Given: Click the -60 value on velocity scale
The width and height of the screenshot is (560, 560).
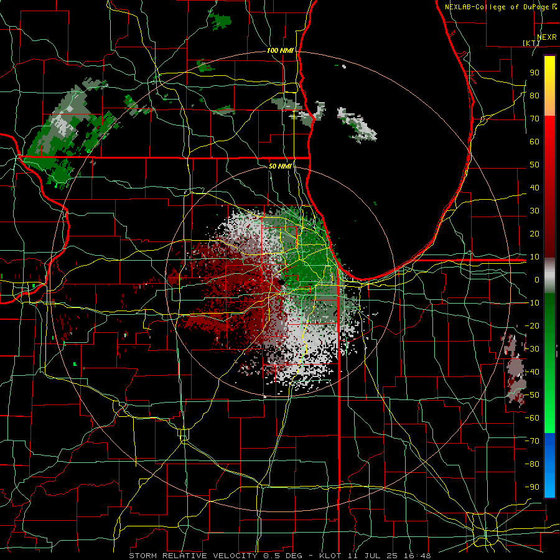Looking at the screenshot, I should [532, 418].
